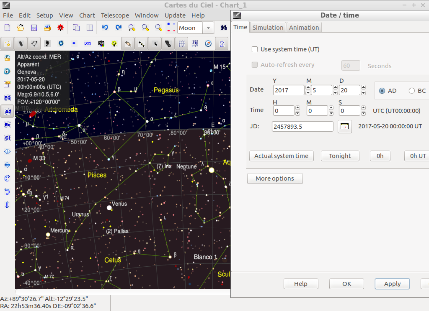The image size is (429, 311).
Task: Increase the Month date value
Action: point(335,88)
